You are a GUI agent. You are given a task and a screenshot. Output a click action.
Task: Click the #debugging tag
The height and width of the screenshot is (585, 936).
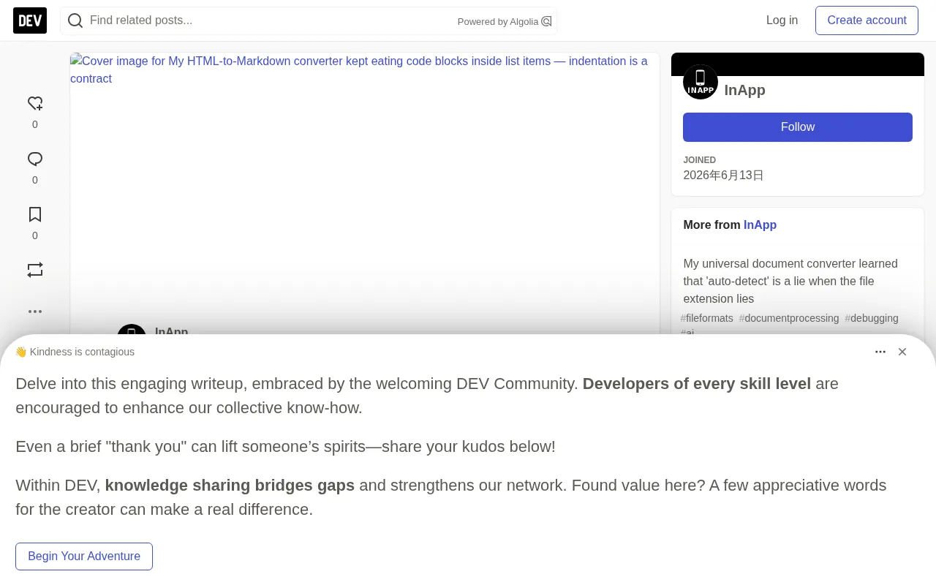coord(872,318)
